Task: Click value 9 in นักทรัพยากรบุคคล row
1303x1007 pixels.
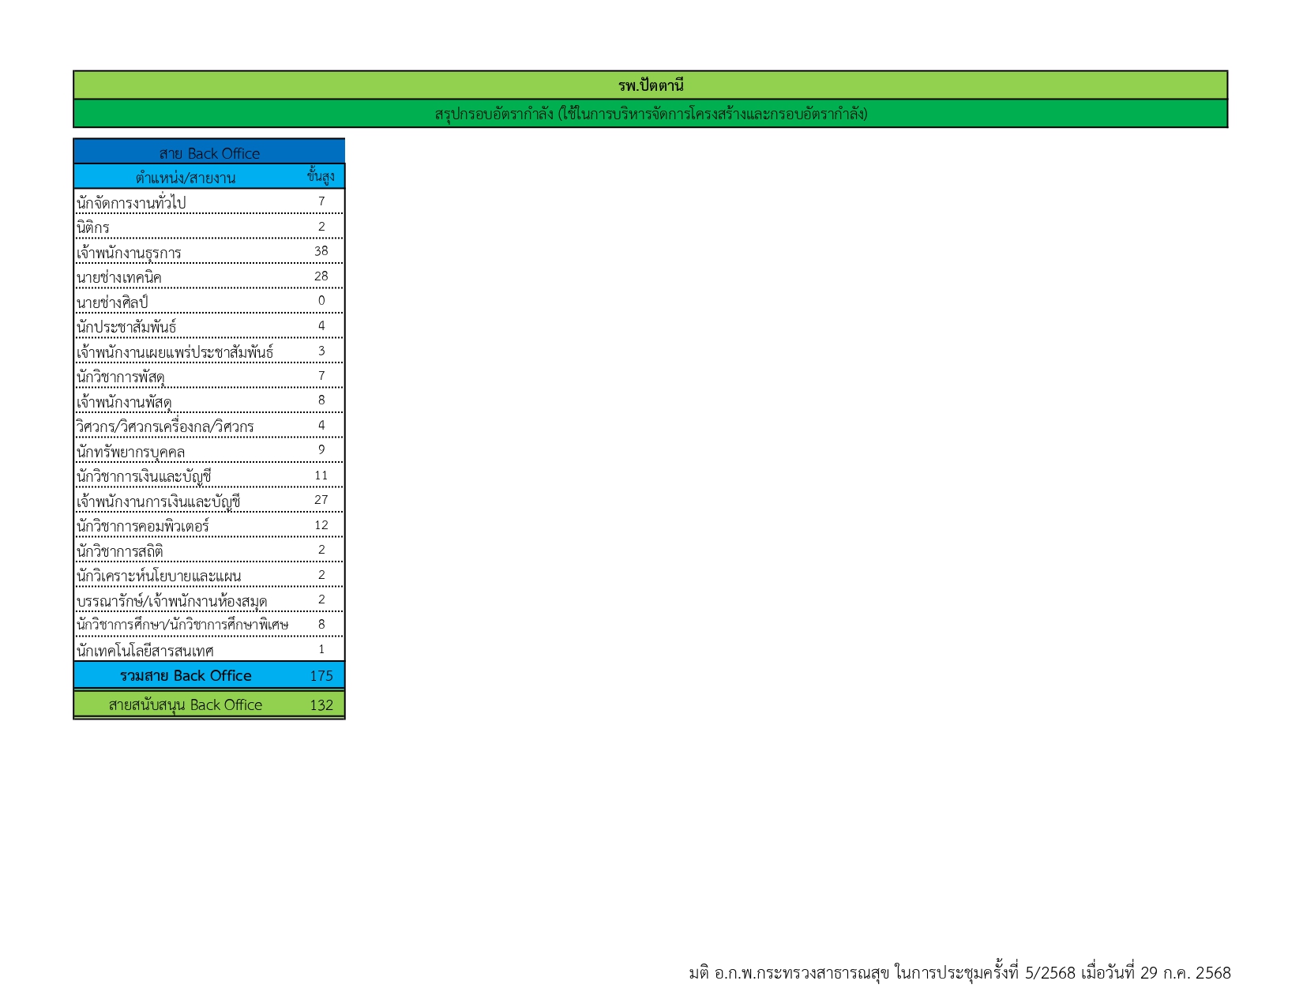Action: pos(321,450)
